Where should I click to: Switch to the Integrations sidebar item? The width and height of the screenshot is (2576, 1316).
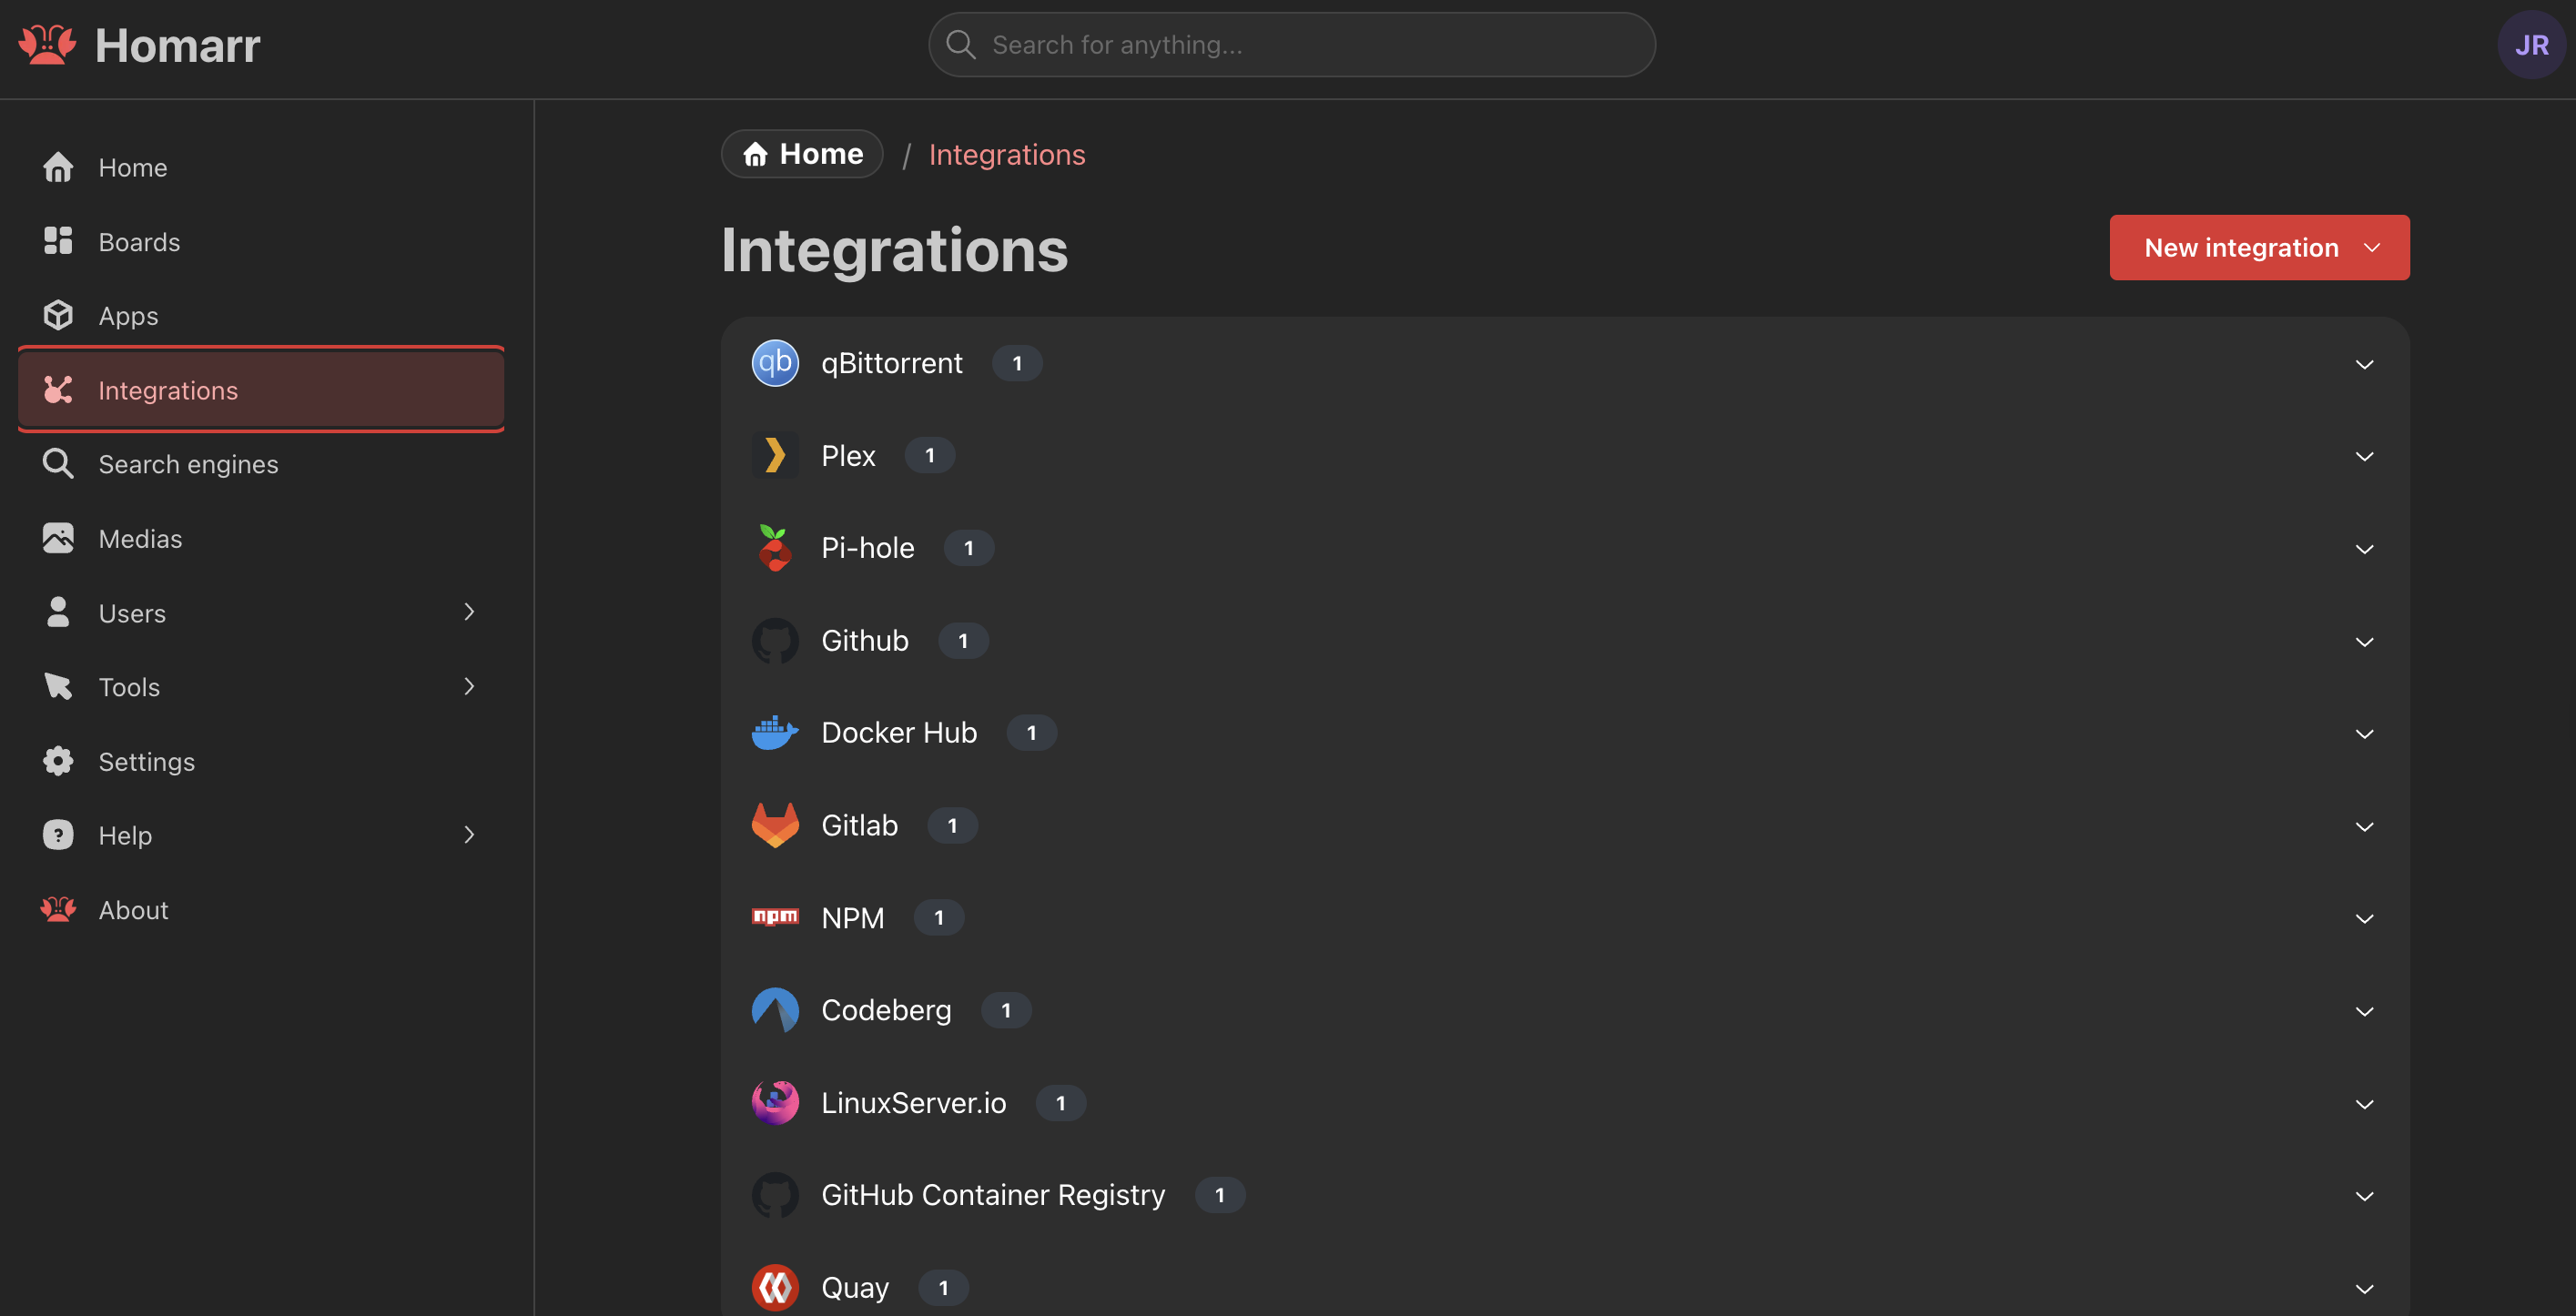168,390
